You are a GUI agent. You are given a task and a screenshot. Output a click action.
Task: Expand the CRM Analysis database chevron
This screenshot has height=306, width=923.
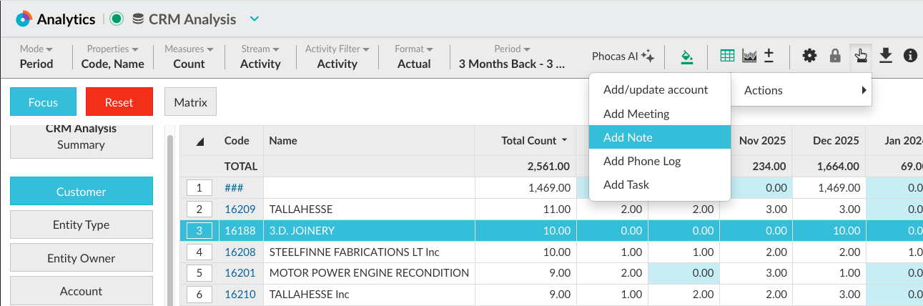pyautogui.click(x=255, y=19)
